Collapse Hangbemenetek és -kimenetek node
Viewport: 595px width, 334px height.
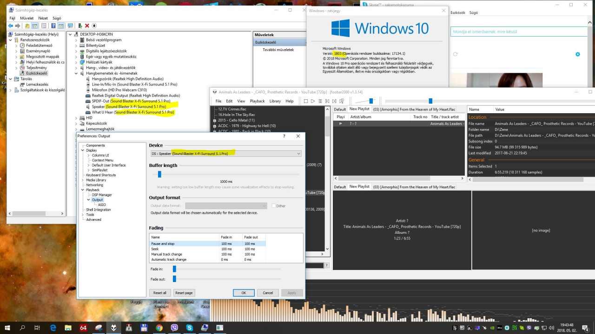pos(76,73)
